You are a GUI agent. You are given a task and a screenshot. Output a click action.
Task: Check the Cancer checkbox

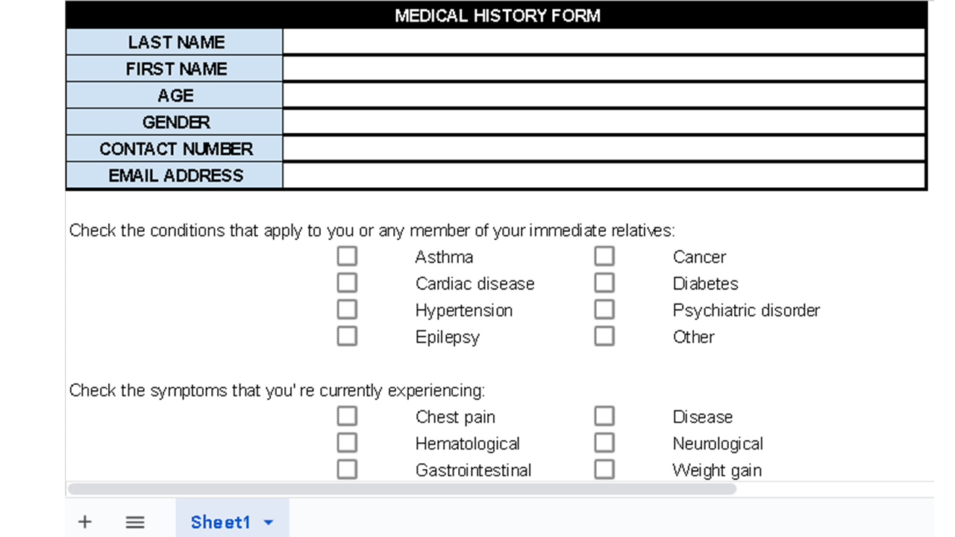(604, 257)
